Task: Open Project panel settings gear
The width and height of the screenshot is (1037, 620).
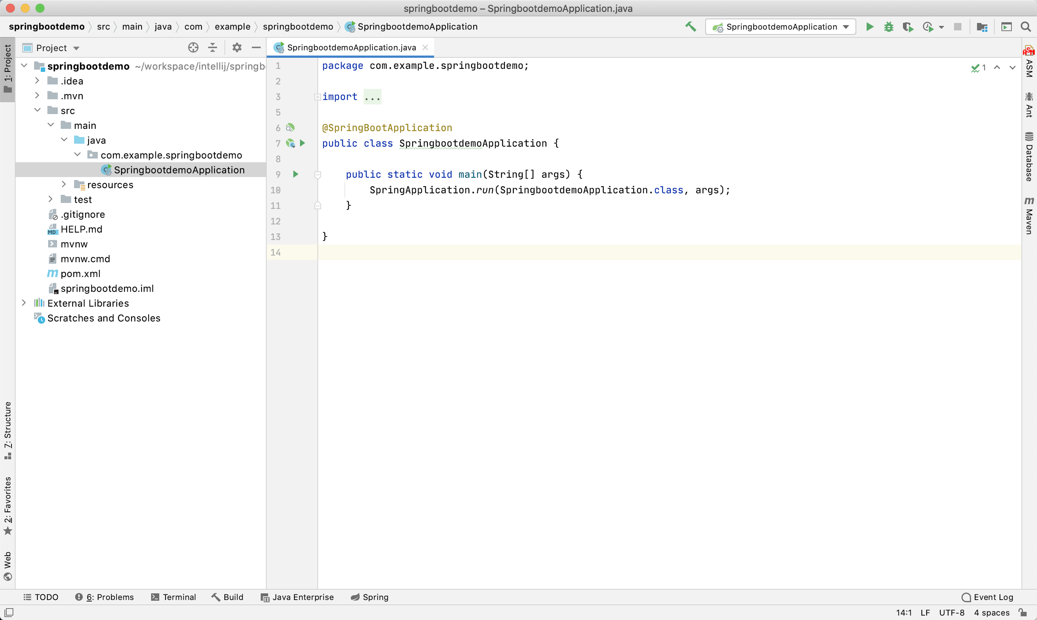Action: (x=237, y=48)
